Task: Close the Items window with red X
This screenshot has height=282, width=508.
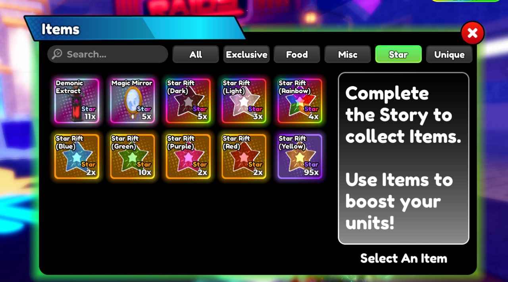Action: click(x=473, y=33)
